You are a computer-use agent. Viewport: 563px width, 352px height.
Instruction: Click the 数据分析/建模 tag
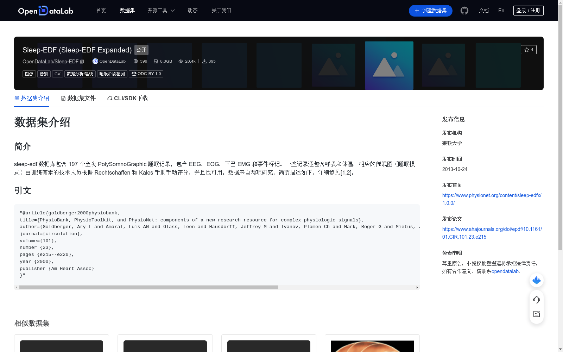point(80,74)
